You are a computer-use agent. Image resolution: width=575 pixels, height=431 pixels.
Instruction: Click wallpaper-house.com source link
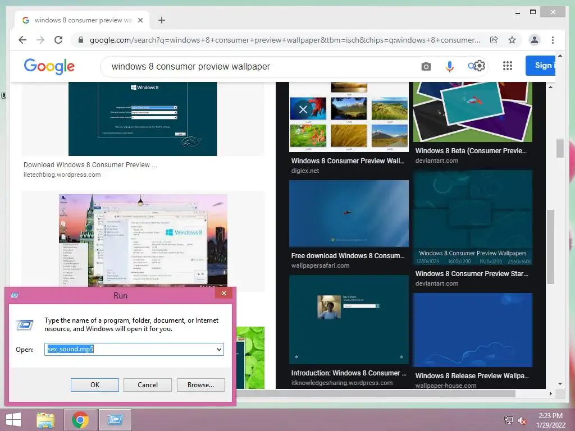point(445,386)
